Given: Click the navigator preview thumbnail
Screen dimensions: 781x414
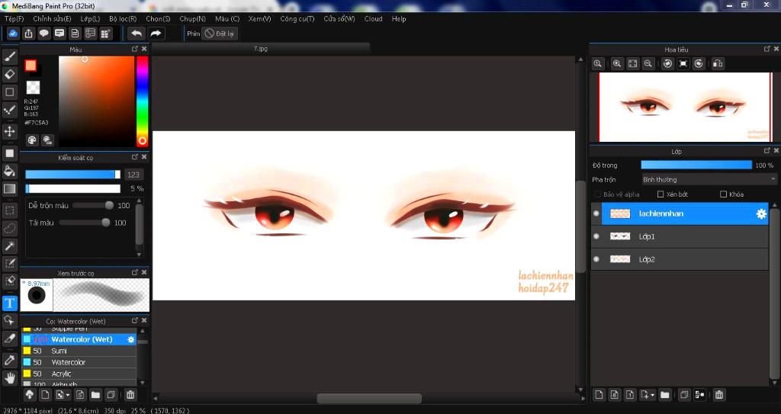Looking at the screenshot, I should click(685, 107).
